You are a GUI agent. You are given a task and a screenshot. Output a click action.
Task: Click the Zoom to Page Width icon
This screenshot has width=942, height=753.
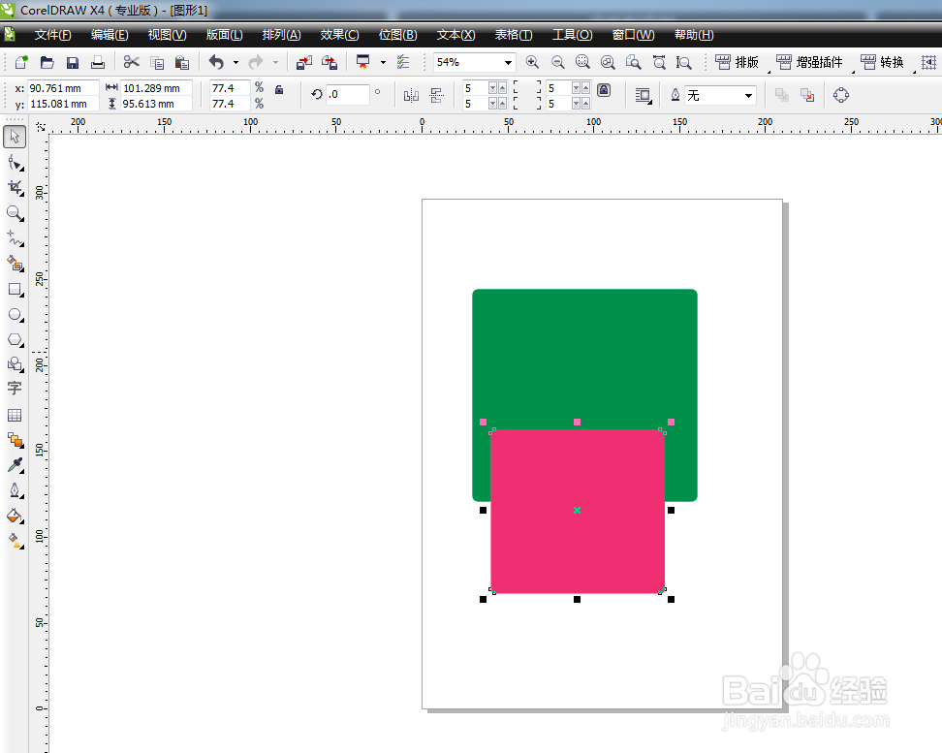click(x=659, y=62)
